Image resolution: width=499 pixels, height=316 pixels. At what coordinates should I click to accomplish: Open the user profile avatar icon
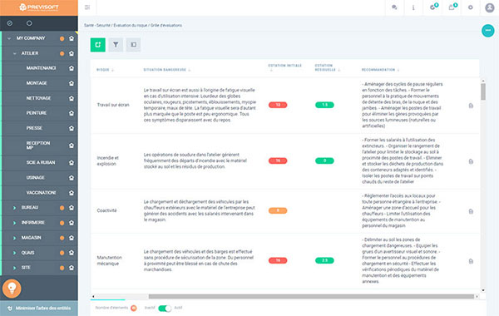coord(490,7)
